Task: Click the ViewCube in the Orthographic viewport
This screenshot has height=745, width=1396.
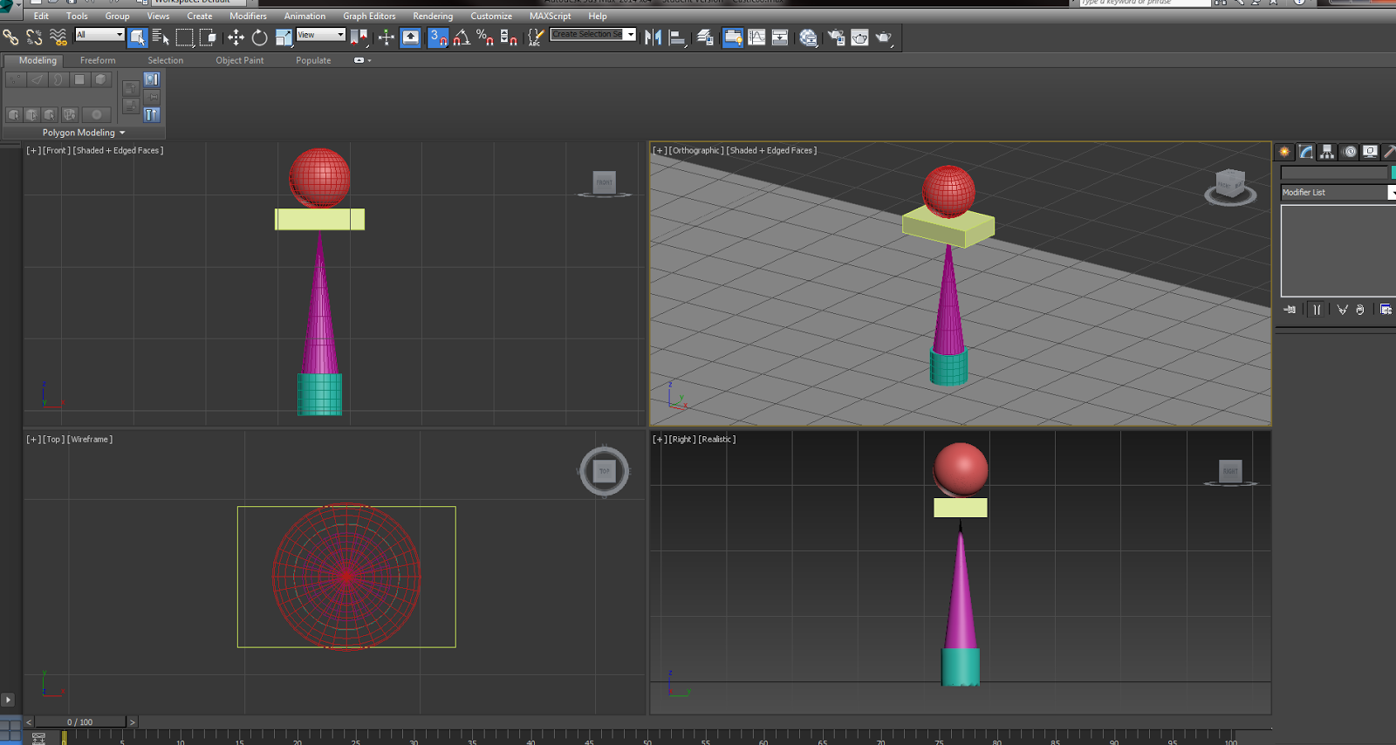Action: tap(1230, 187)
